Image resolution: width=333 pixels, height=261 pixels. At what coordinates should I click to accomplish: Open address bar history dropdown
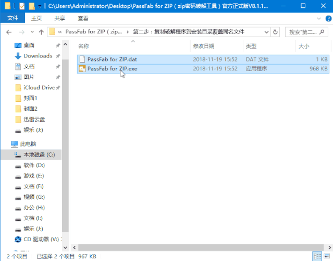click(266, 32)
